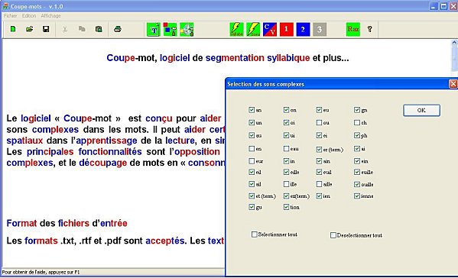Open the Affichage menu
The height and width of the screenshot is (278, 458).
point(50,16)
